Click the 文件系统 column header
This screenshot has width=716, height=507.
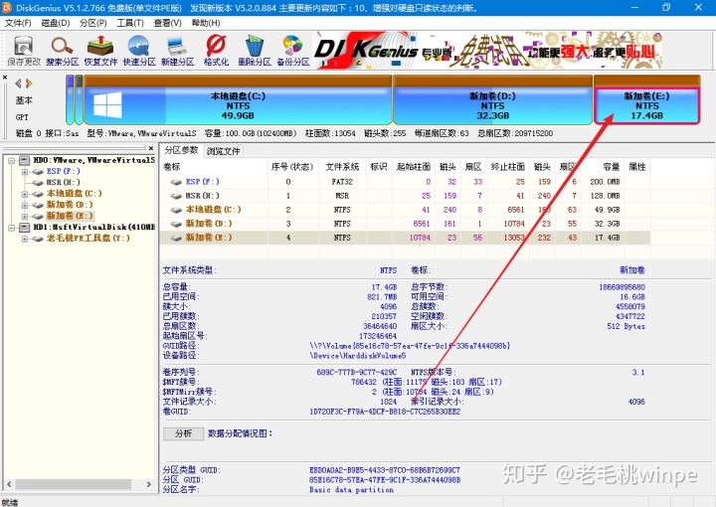342,167
